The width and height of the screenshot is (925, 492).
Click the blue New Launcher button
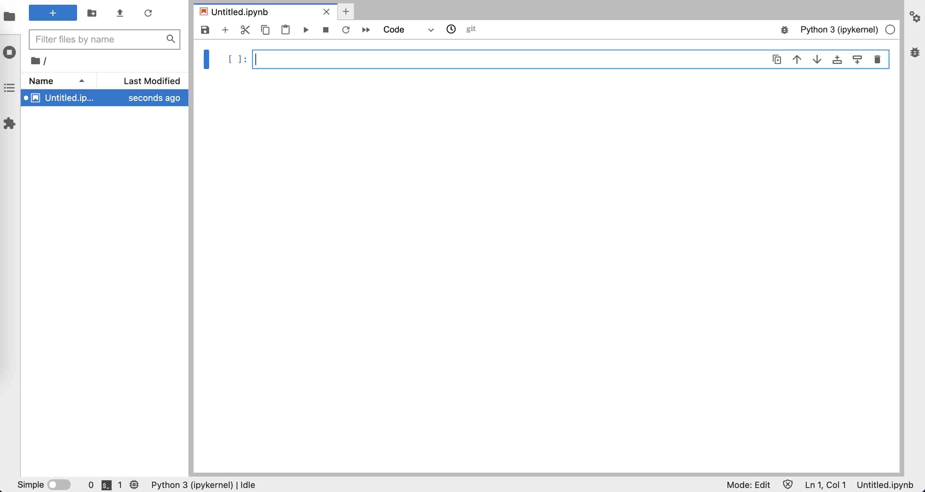point(53,13)
